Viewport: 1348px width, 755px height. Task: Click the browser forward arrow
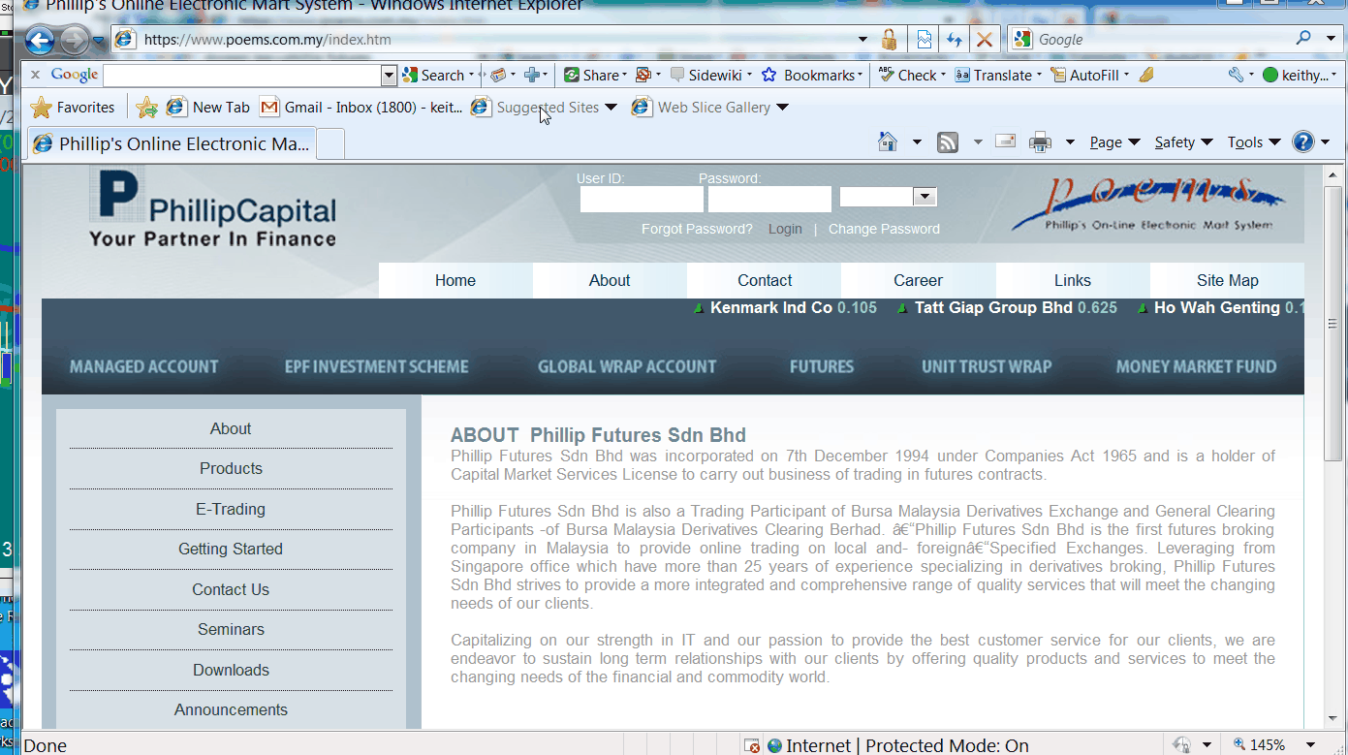pos(75,41)
